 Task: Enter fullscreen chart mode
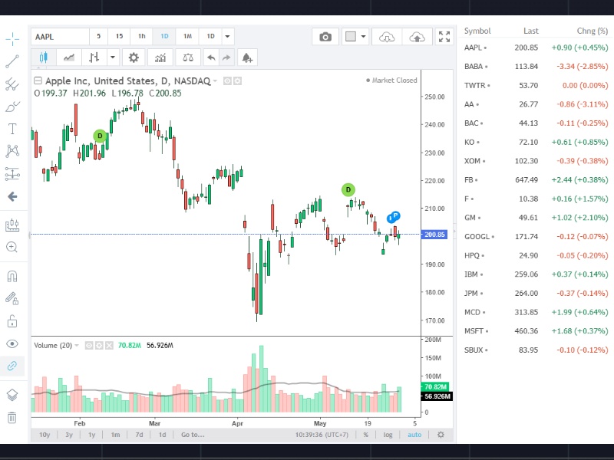pos(444,37)
